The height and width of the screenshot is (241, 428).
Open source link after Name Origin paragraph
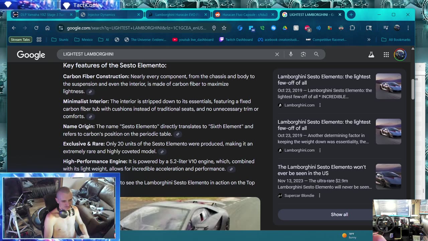coord(178,134)
